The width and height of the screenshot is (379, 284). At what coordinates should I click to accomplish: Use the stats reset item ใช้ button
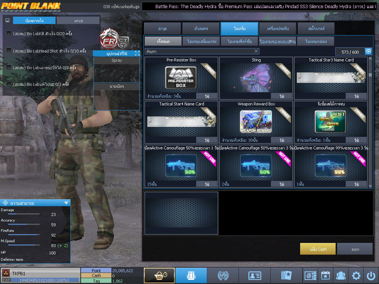[356, 140]
